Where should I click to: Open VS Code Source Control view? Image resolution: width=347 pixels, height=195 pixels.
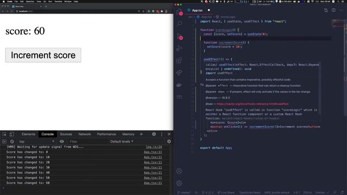click(179, 36)
